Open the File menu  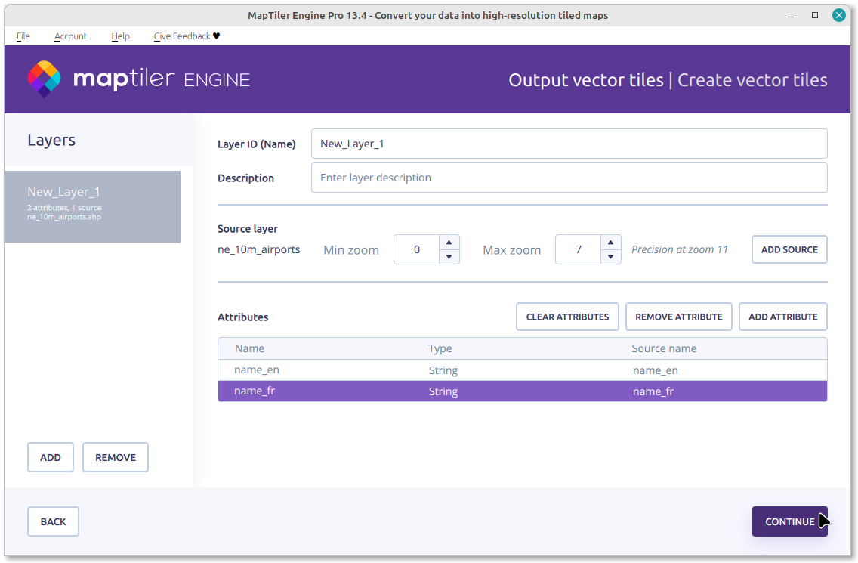(23, 36)
